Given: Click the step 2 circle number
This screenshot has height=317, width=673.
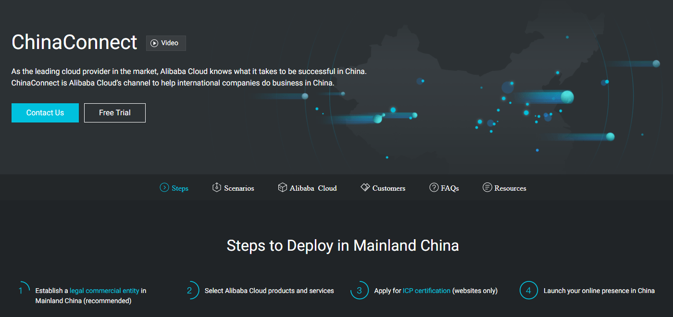Looking at the screenshot, I should [x=189, y=291].
